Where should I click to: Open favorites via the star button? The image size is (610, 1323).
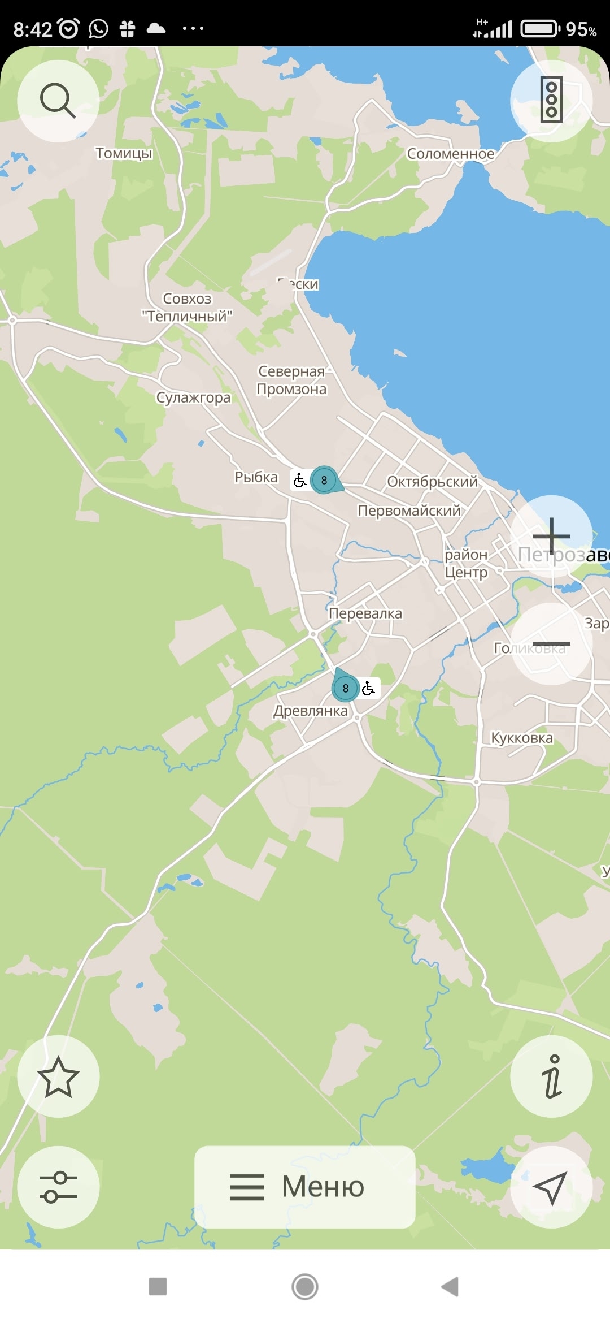pyautogui.click(x=58, y=1076)
